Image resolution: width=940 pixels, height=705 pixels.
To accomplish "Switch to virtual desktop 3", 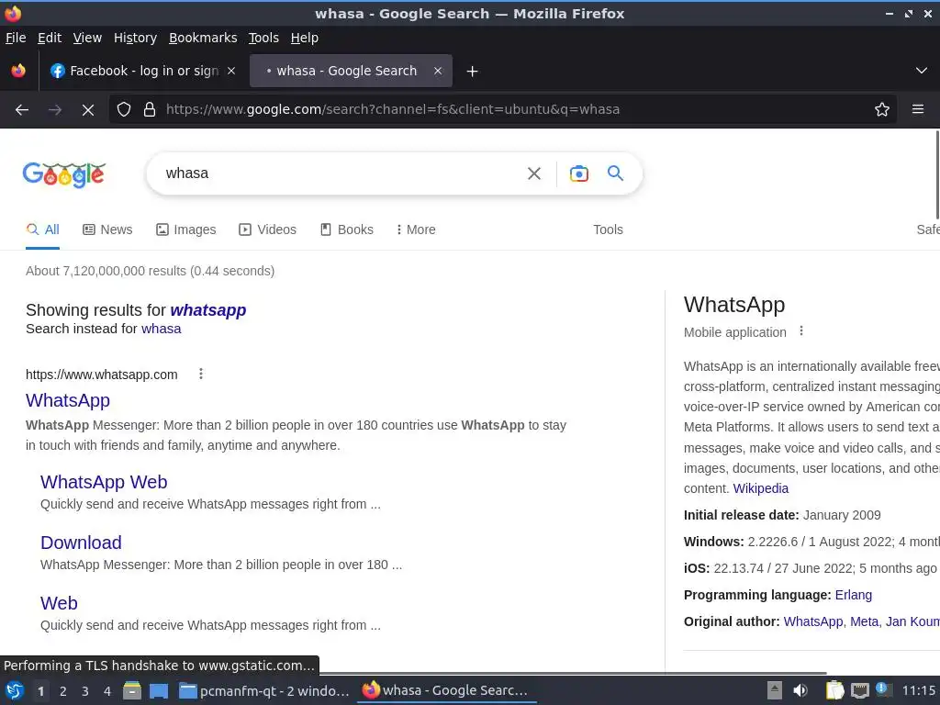I will (x=85, y=691).
